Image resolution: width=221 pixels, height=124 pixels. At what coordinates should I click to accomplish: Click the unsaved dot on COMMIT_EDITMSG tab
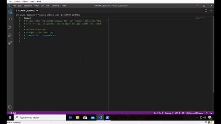click(x=37, y=11)
